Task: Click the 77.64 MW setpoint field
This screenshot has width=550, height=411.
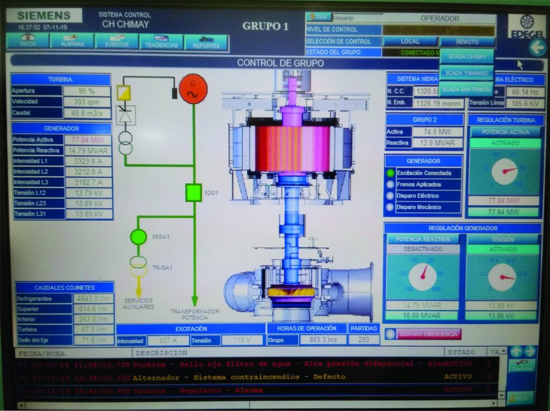Action: [x=503, y=212]
